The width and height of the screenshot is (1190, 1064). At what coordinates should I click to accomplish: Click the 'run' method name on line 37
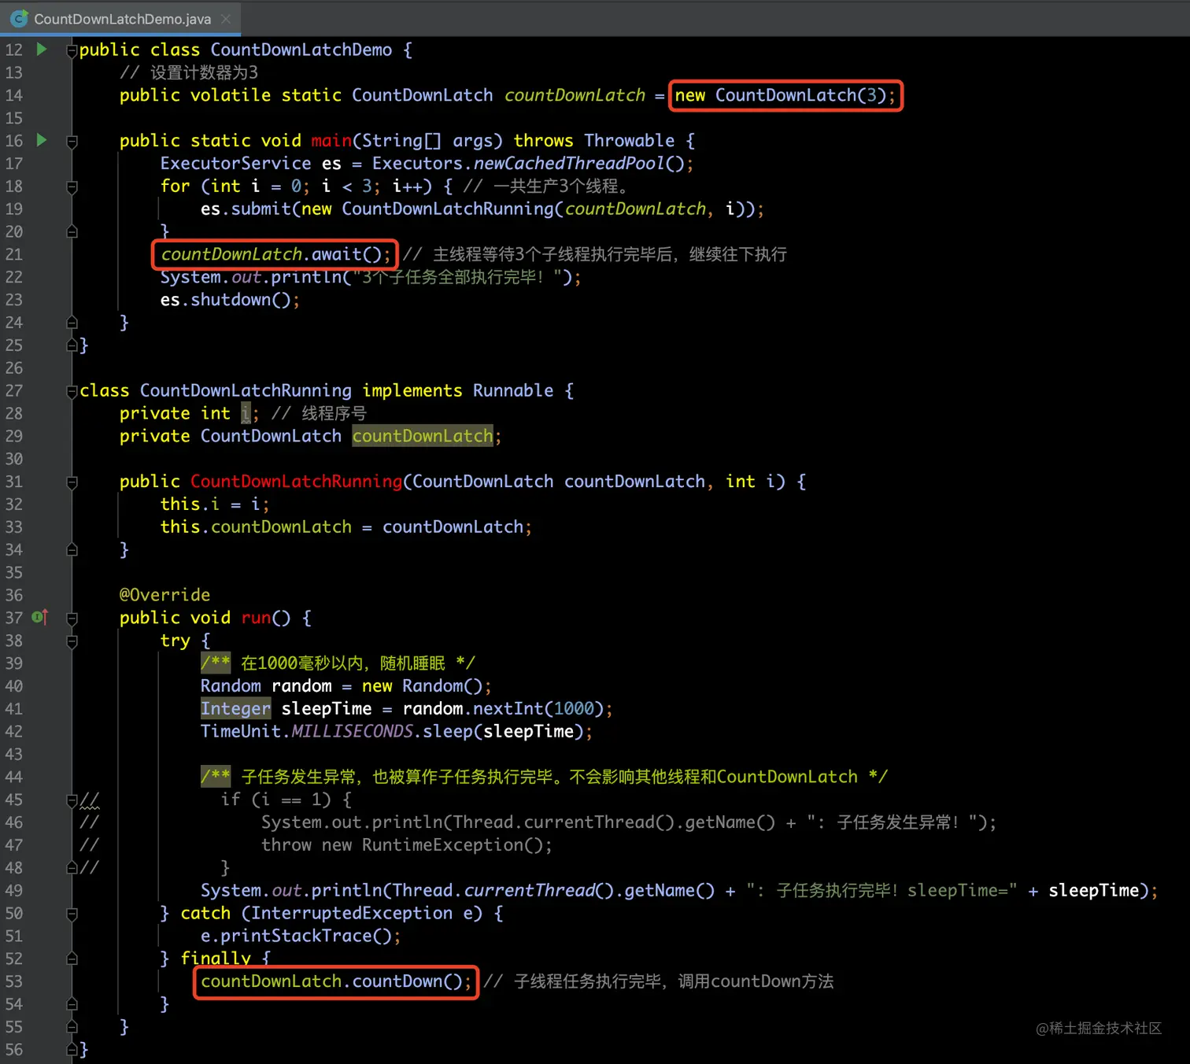coord(256,618)
